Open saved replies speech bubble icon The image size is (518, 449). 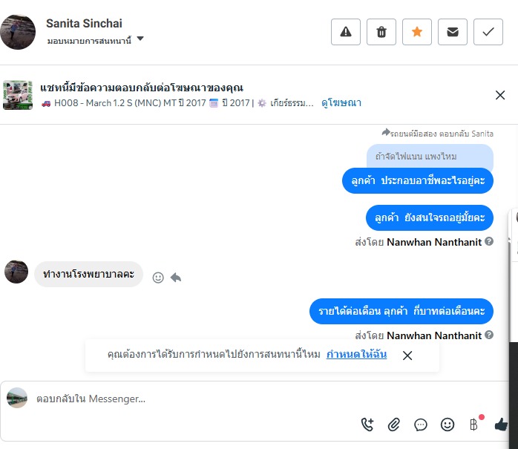coord(421,425)
